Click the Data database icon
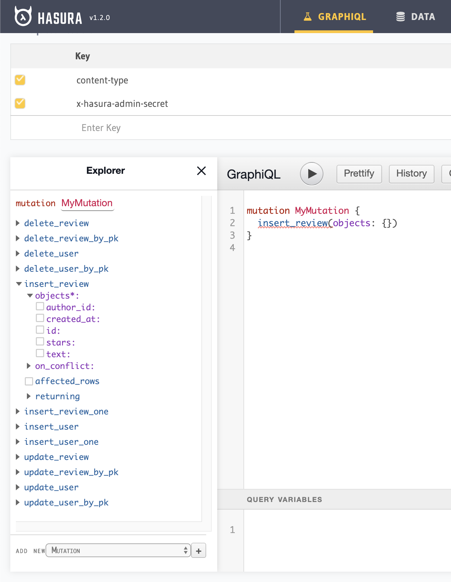 point(400,17)
